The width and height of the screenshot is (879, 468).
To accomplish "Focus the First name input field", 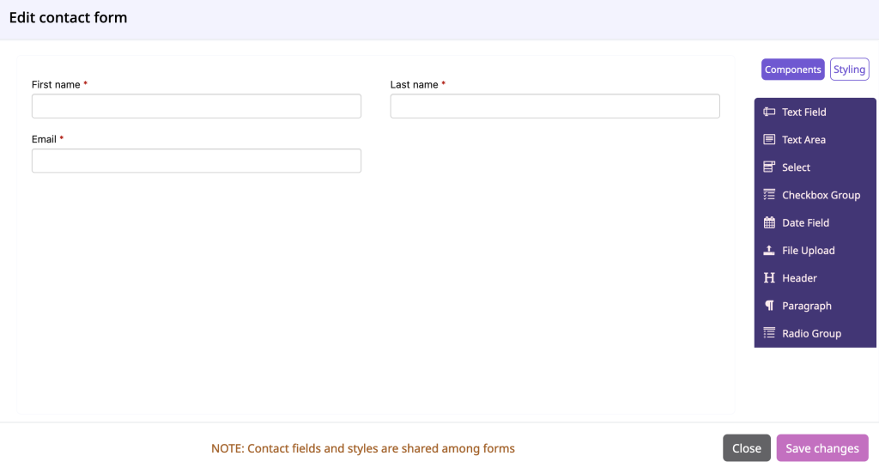I will click(197, 106).
